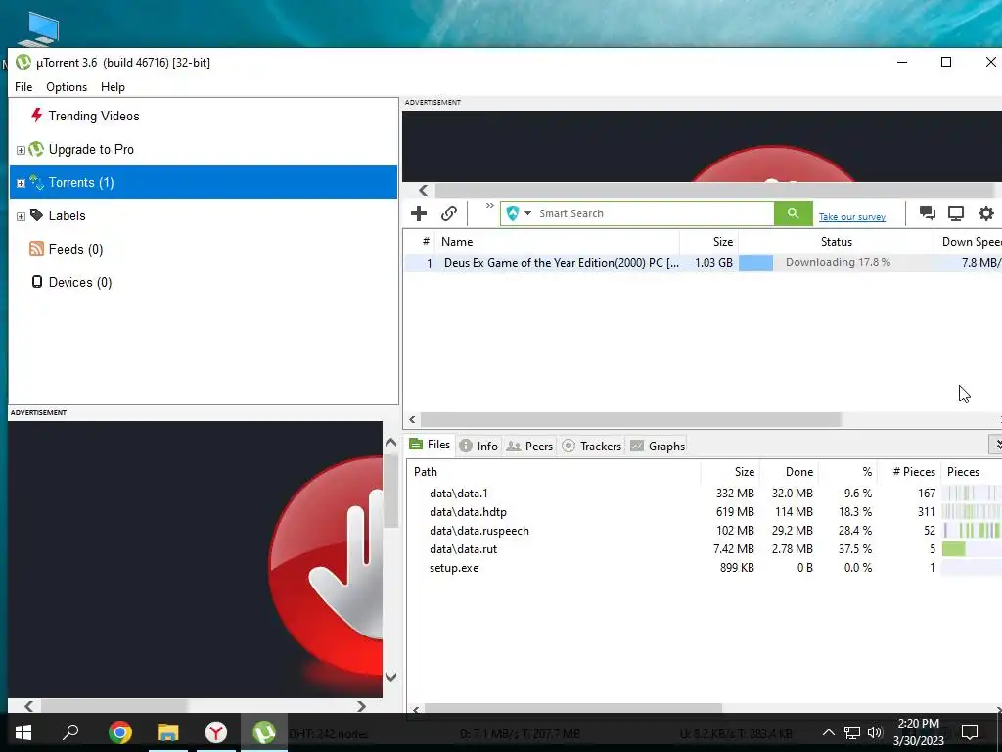Screen dimensions: 1002x752
Task: Click the shield search provider icon
Action: [x=513, y=213]
